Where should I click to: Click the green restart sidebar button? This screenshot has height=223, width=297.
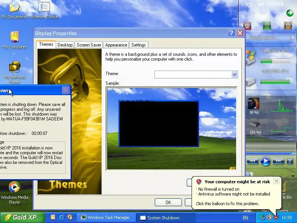coord(267,26)
